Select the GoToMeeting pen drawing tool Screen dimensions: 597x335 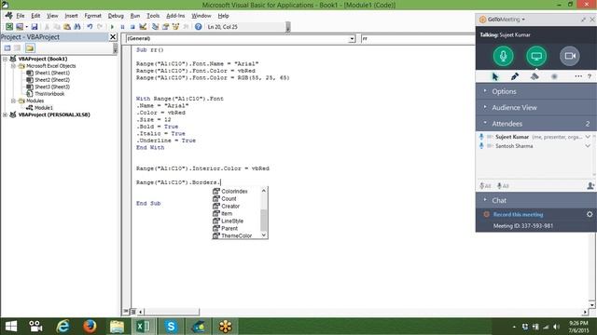[x=515, y=76]
